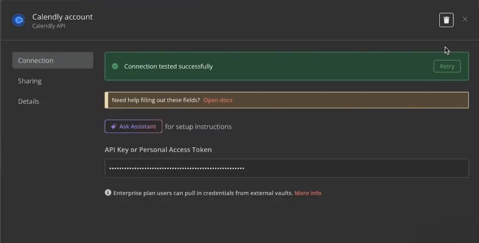Click the green success checkmark icon

115,66
